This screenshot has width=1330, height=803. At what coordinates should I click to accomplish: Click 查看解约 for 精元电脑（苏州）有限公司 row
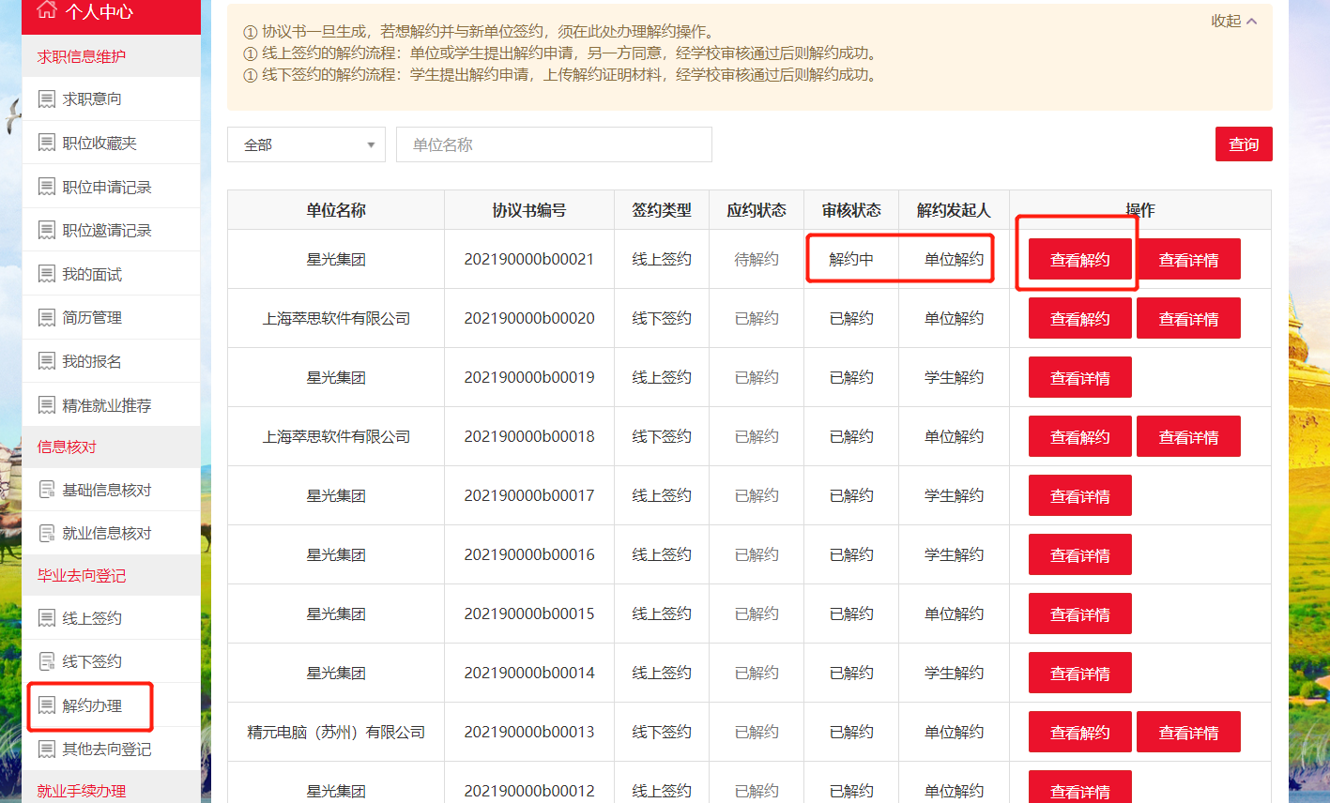point(1079,733)
